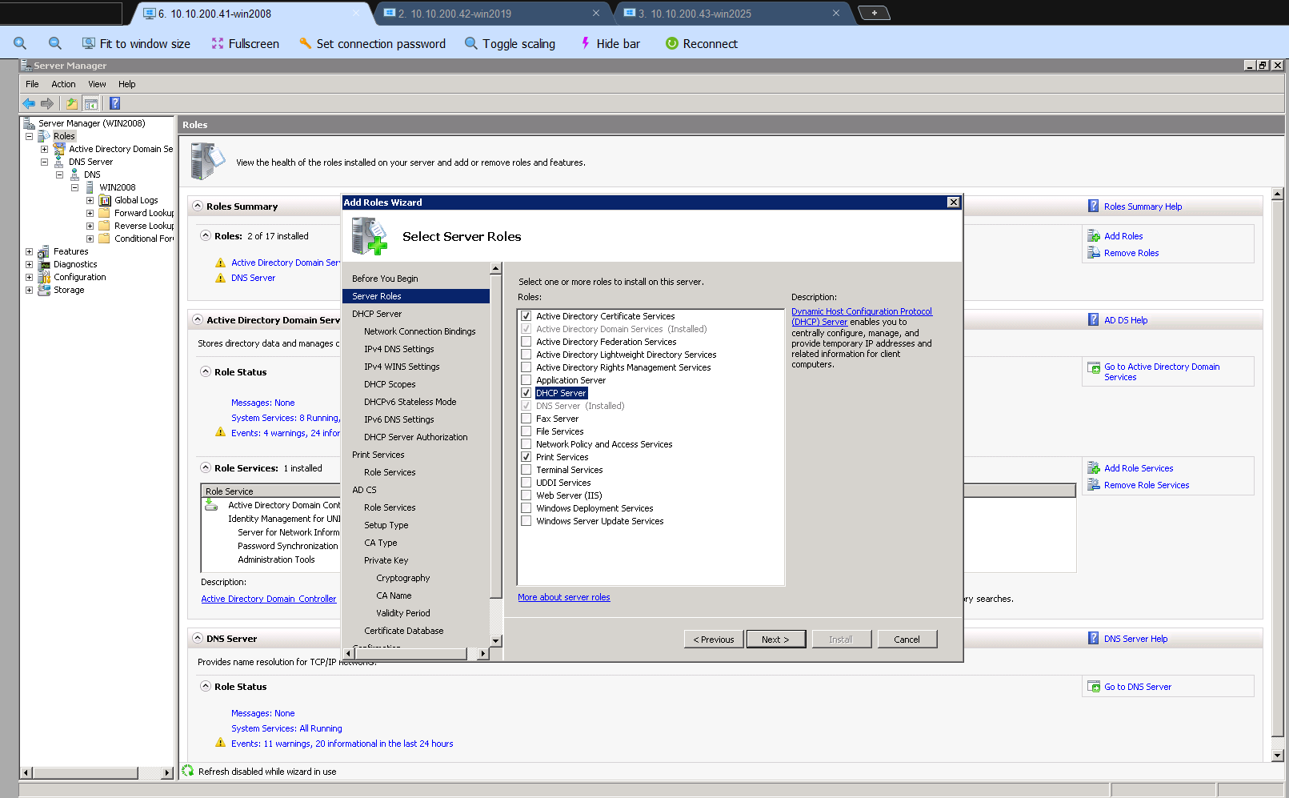
Task: Collapse the DNS Server section chevron
Action: click(x=198, y=638)
